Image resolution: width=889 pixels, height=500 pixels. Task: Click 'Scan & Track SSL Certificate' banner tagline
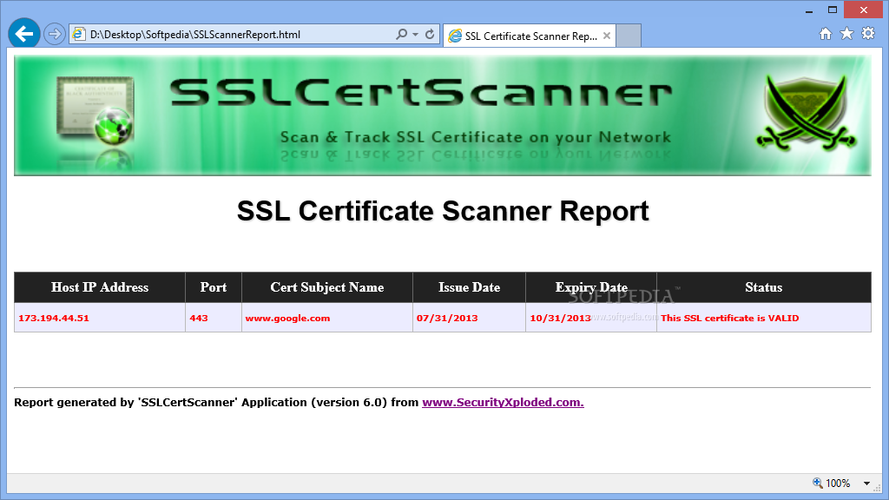[476, 137]
